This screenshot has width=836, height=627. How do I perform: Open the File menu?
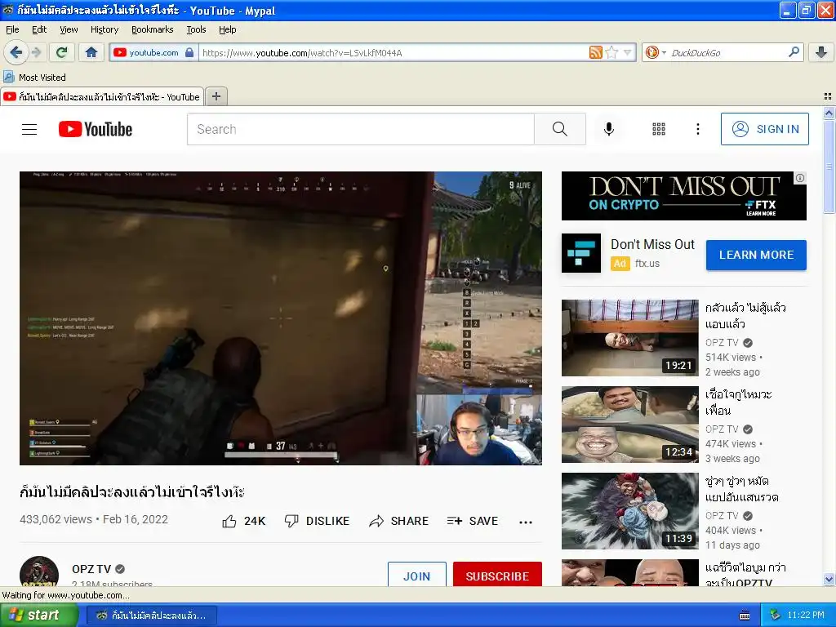(x=12, y=29)
